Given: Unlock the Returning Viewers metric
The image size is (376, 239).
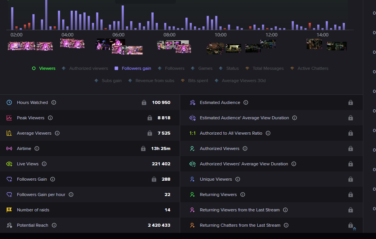Looking at the screenshot, I should point(351,194).
